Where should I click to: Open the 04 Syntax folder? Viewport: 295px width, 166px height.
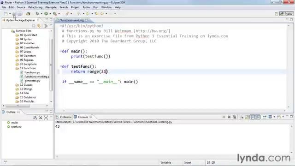pos(26,39)
